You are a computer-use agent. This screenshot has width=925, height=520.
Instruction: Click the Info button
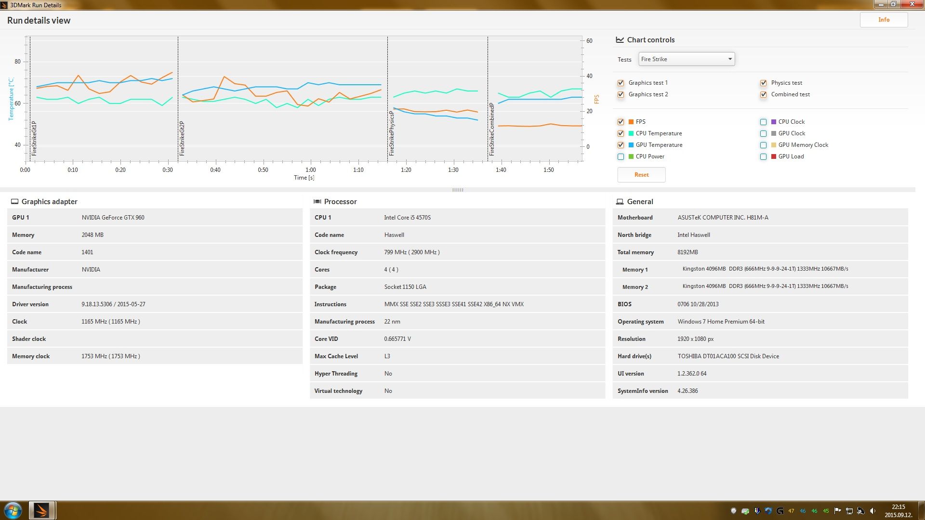[x=884, y=20]
